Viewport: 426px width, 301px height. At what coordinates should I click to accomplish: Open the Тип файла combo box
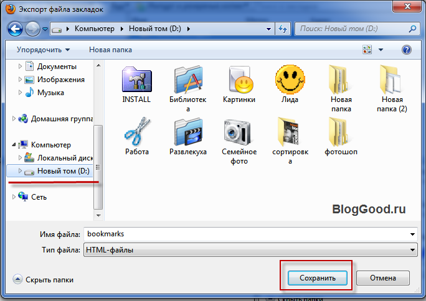[x=250, y=250]
